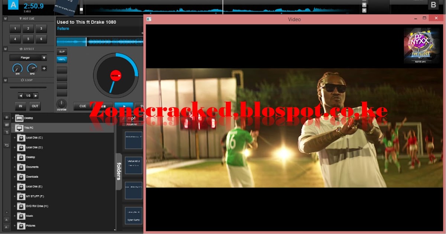This screenshot has width=446, height=234.
Task: Open favorites star icon in browser sidebar
Action: 7,117
